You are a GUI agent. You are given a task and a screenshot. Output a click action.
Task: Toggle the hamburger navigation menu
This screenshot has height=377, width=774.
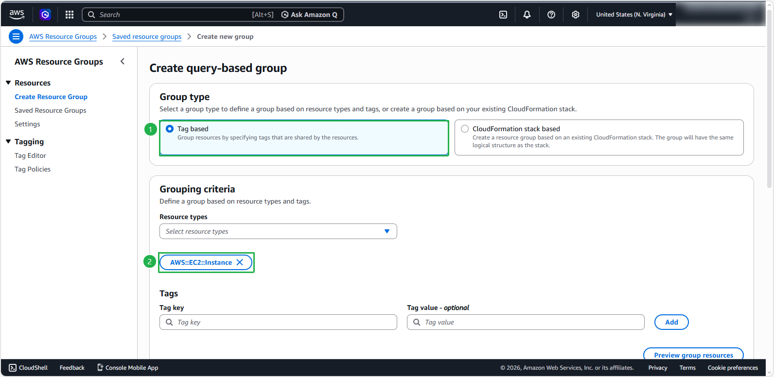[x=16, y=36]
